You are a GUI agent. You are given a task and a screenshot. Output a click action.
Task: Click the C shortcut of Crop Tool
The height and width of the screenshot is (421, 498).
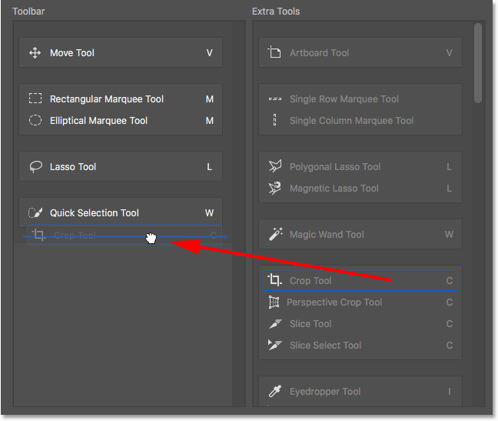tap(450, 280)
